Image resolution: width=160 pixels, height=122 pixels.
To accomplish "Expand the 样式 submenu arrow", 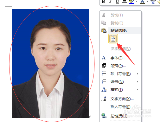I will tap(138, 90).
